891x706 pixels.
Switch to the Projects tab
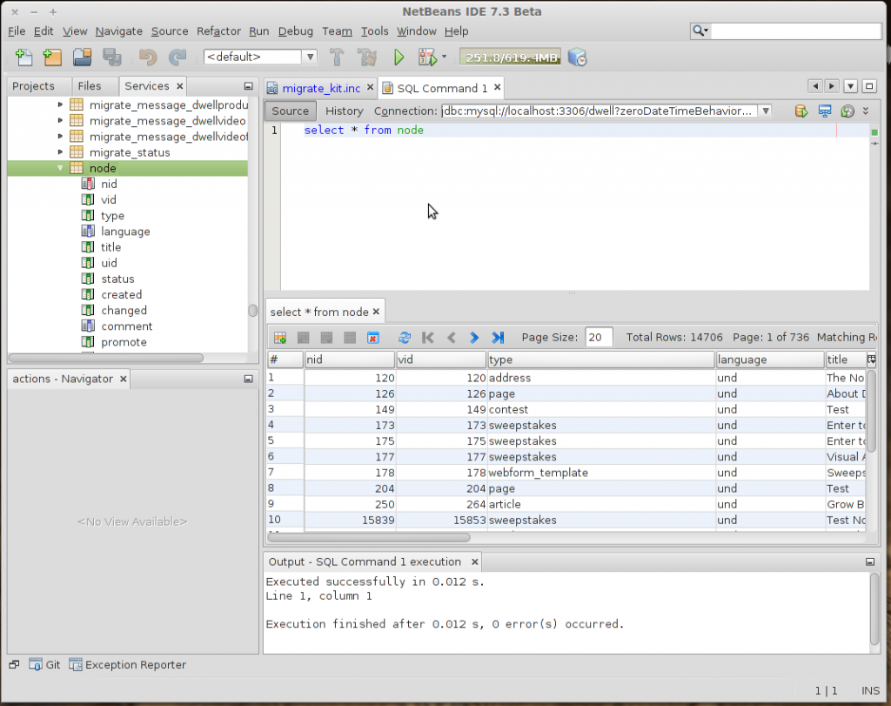[34, 86]
